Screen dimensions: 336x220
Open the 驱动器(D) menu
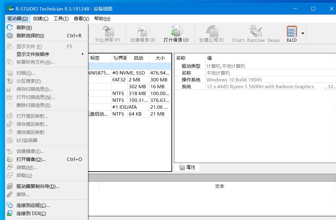[17, 19]
